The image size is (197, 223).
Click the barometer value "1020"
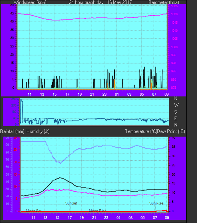175,14
